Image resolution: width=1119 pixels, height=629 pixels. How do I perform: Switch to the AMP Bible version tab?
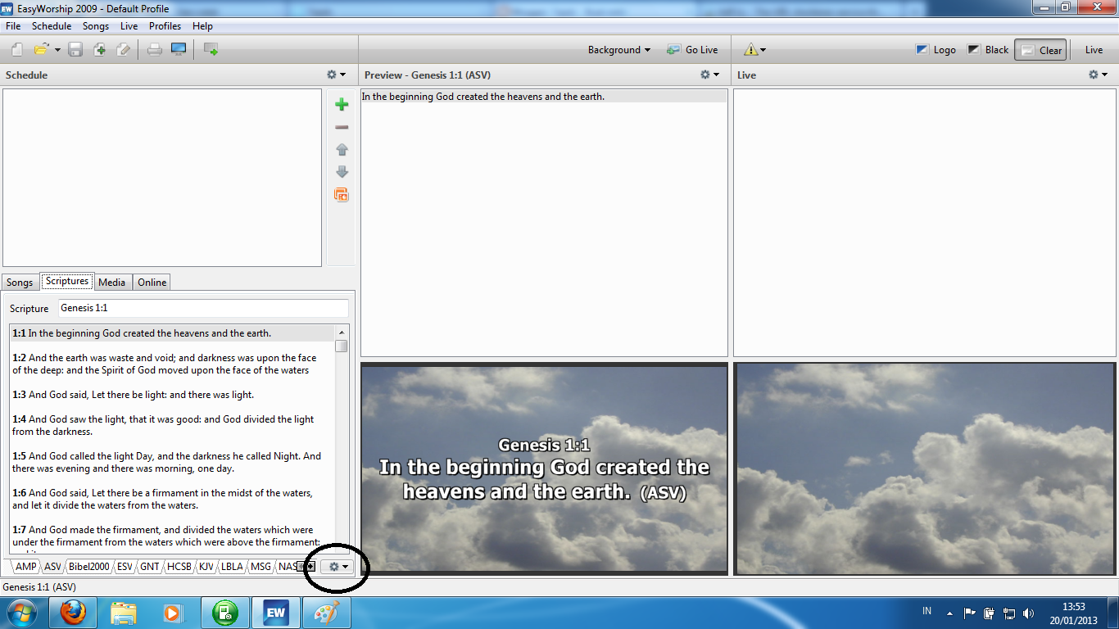25,566
